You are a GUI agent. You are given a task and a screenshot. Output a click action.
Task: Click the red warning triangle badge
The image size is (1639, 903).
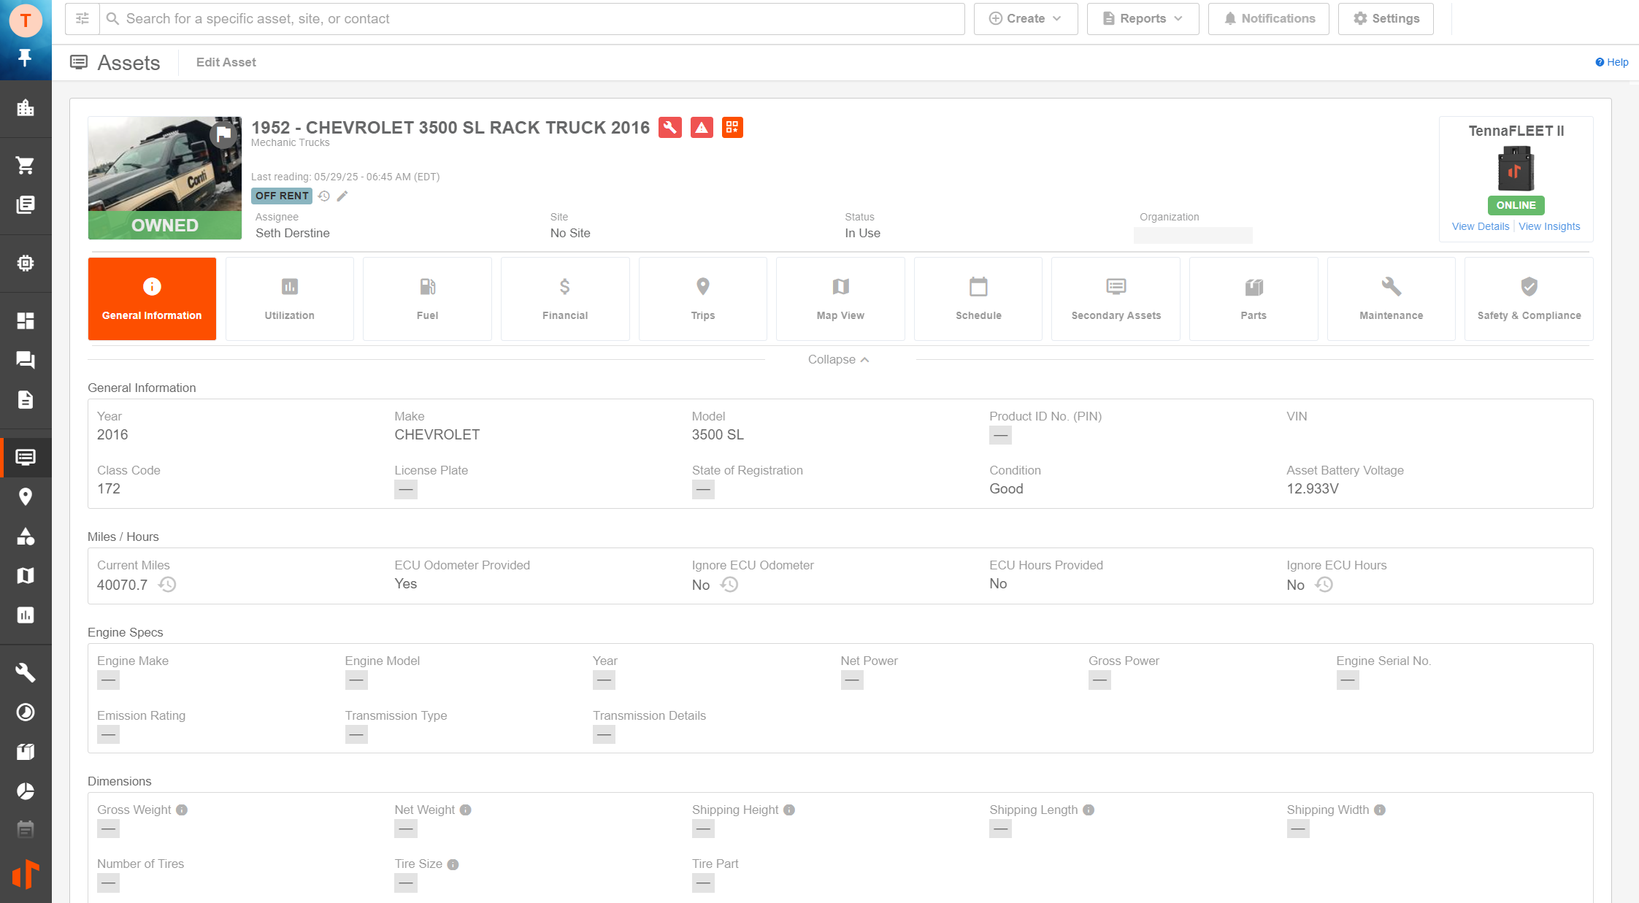pyautogui.click(x=702, y=128)
